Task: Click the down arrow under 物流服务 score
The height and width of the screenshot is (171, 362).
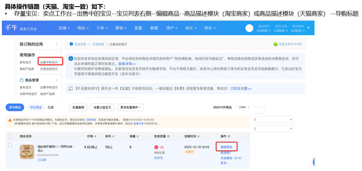Action: (304, 31)
